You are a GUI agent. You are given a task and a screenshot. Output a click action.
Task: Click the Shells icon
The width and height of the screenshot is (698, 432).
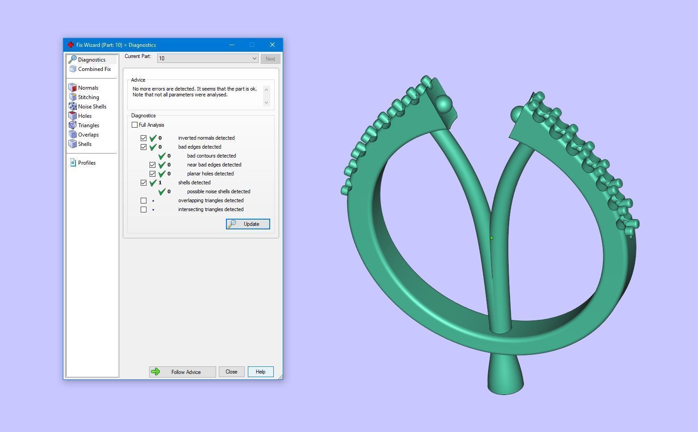pos(73,144)
